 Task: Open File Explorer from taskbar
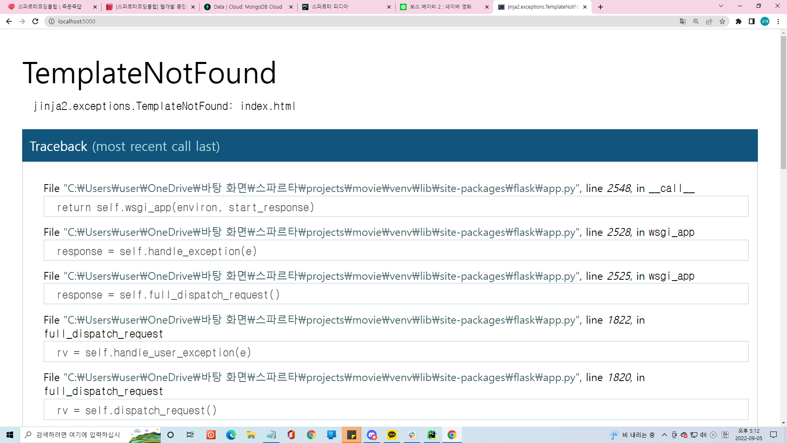[x=251, y=435]
